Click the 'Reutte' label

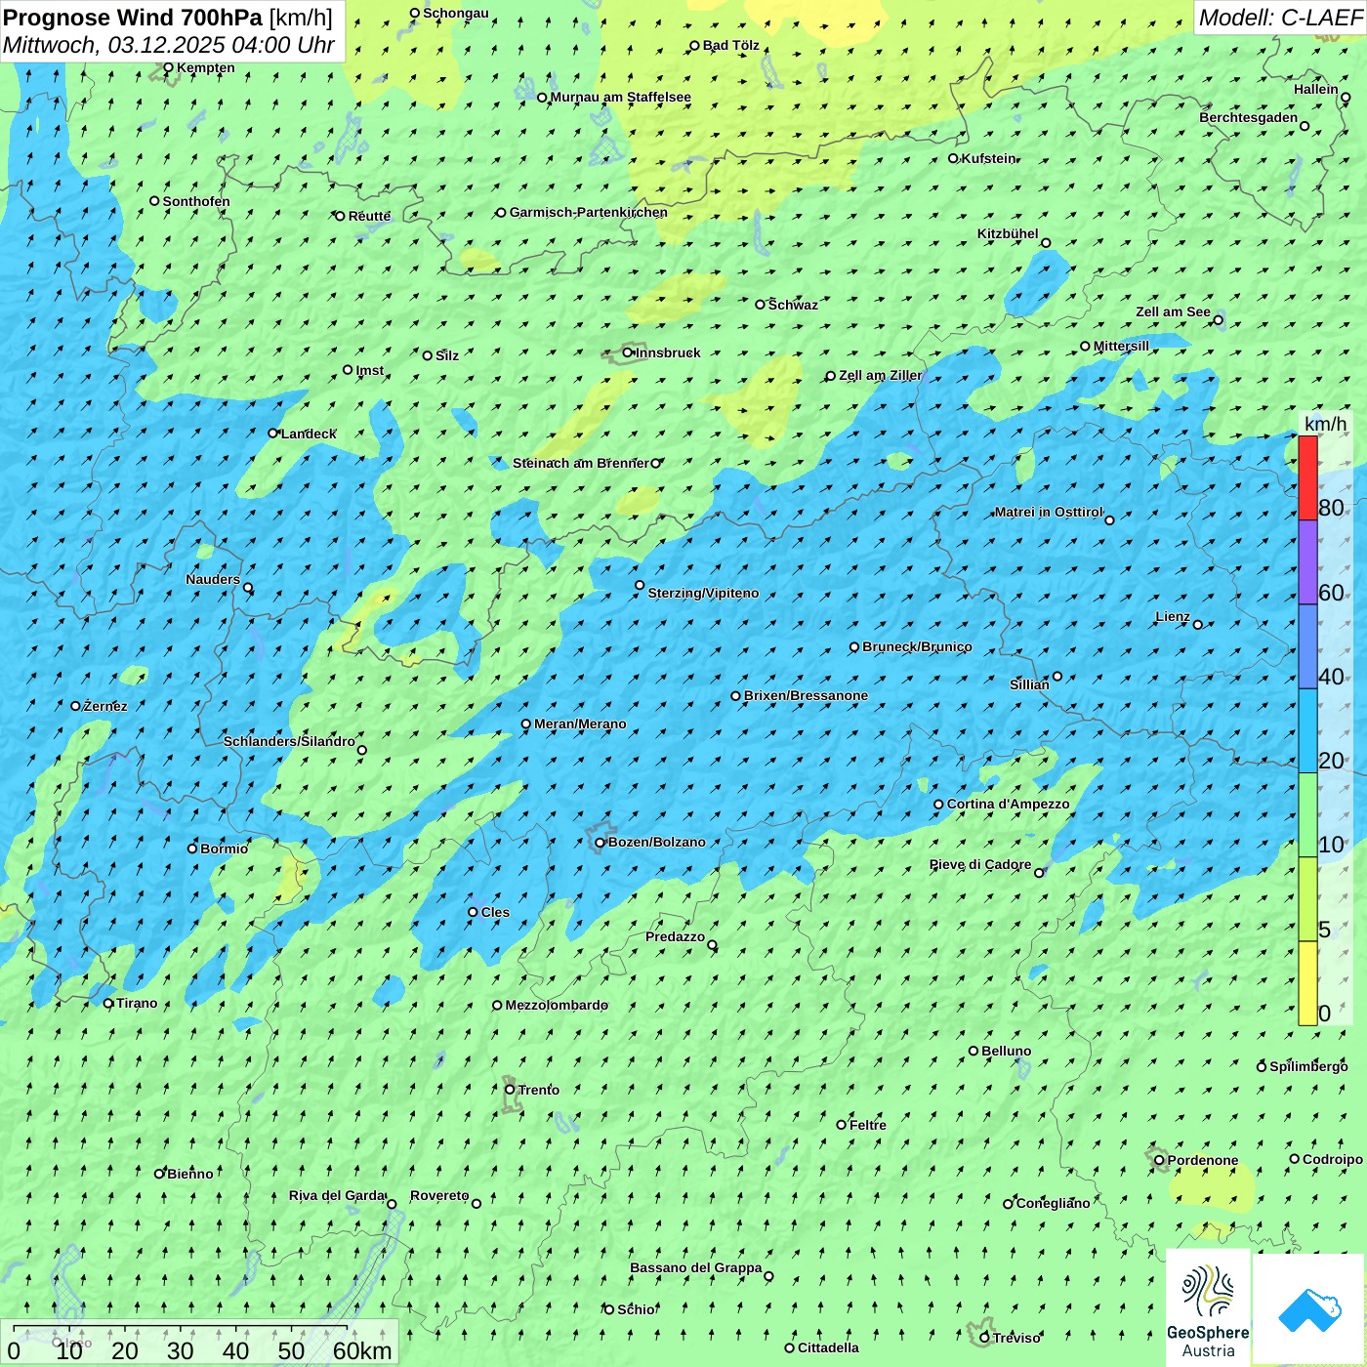(369, 216)
